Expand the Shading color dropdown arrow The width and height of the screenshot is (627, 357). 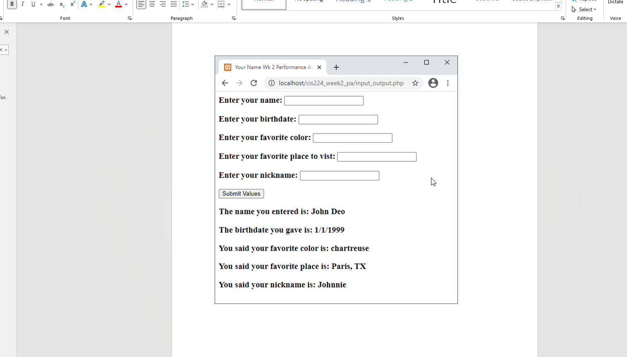click(x=212, y=4)
